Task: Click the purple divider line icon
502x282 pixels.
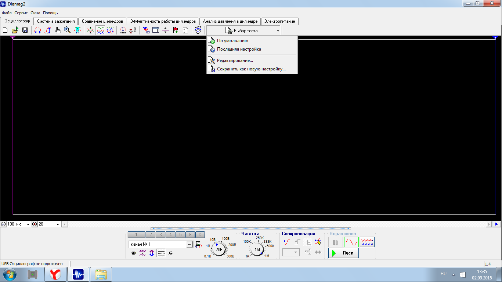Action: 166,30
